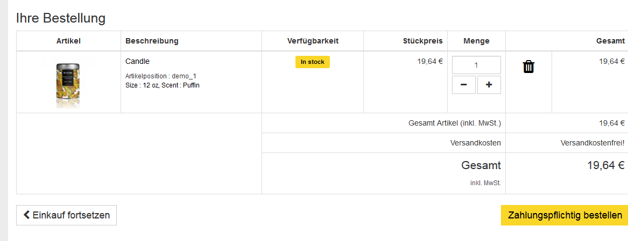Select the Beschreibung column header
628x241 pixels.
tap(152, 41)
